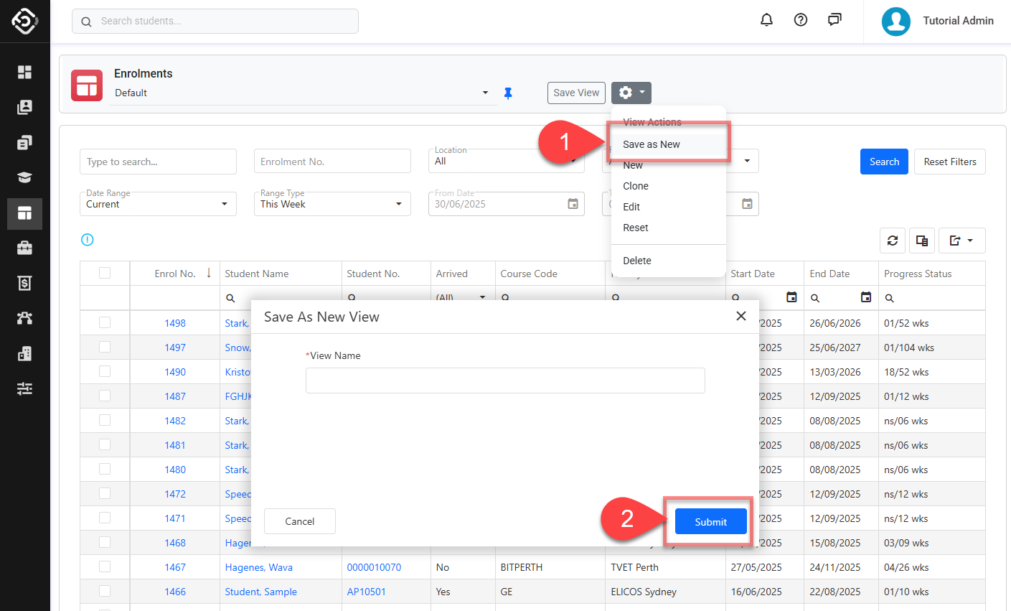Image resolution: width=1011 pixels, height=611 pixels.
Task: Select Delete in the View Actions menu
Action: [637, 261]
